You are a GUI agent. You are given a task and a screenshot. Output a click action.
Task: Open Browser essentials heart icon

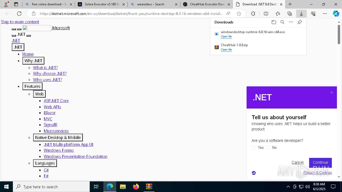(313, 14)
